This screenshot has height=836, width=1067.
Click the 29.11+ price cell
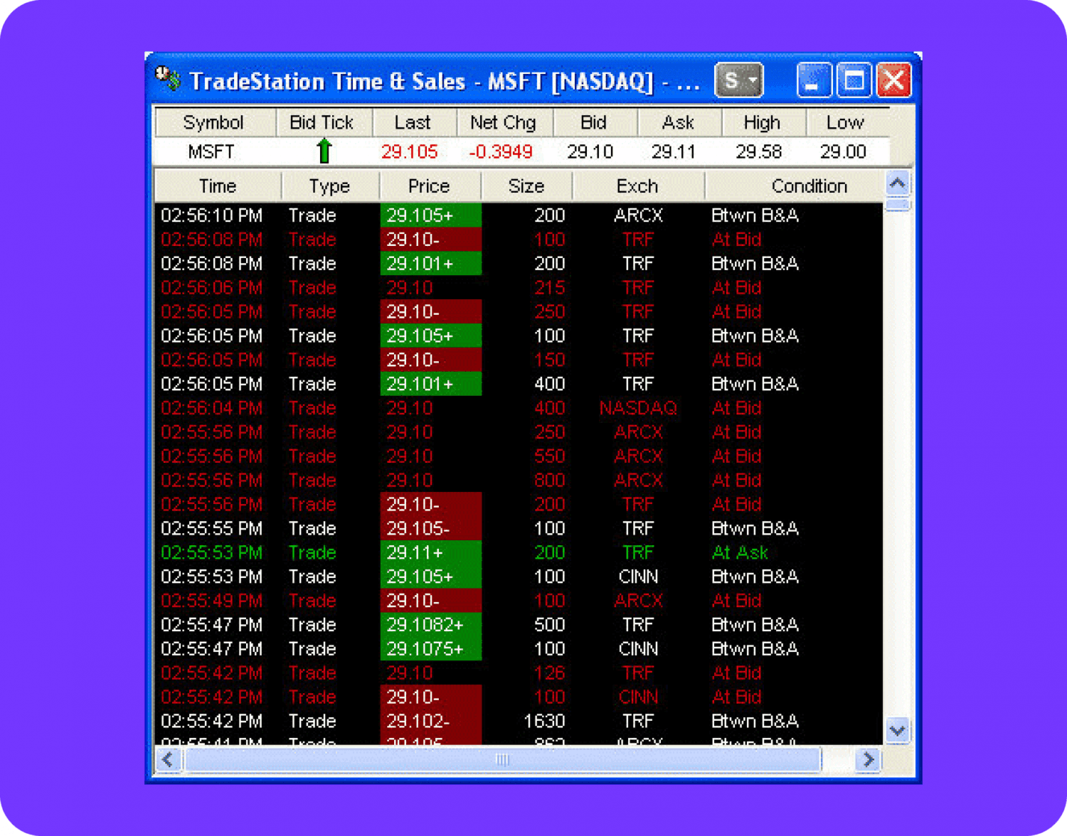point(431,552)
